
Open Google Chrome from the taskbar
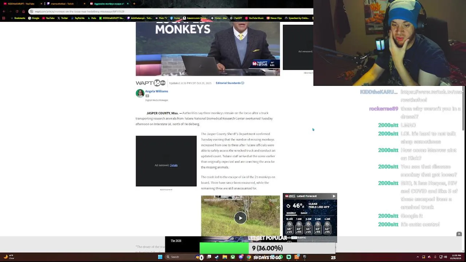tap(249, 257)
